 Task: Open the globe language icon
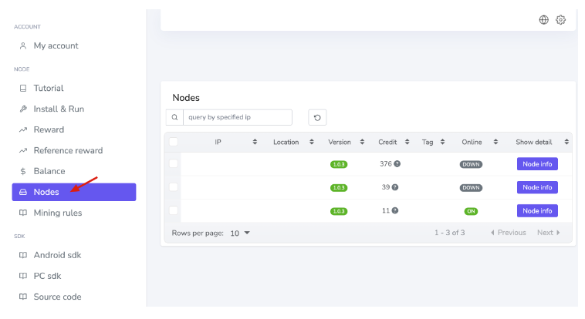544,20
